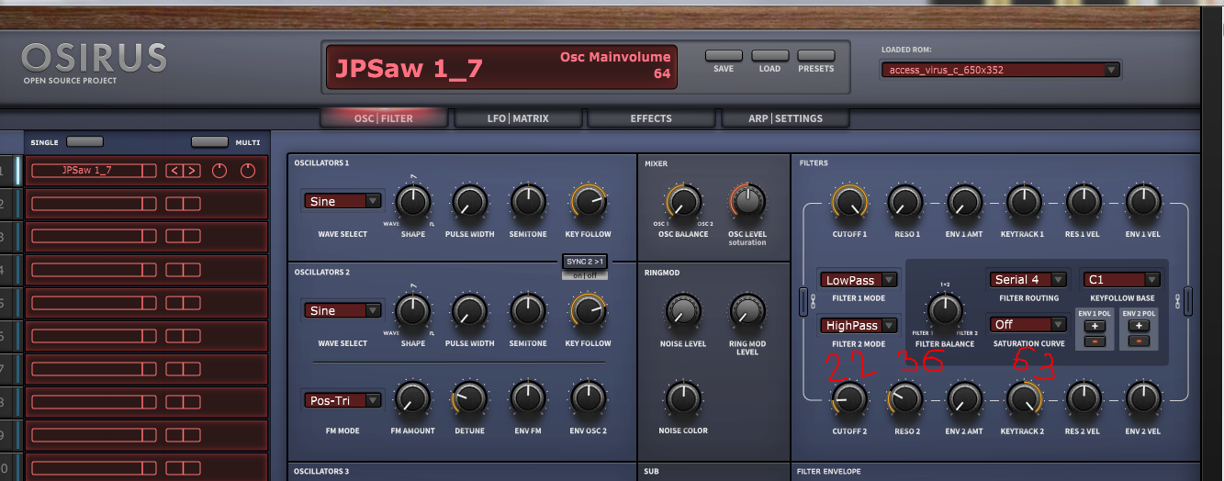
Task: Set Env 2 polarity to plus
Action: coord(1140,326)
